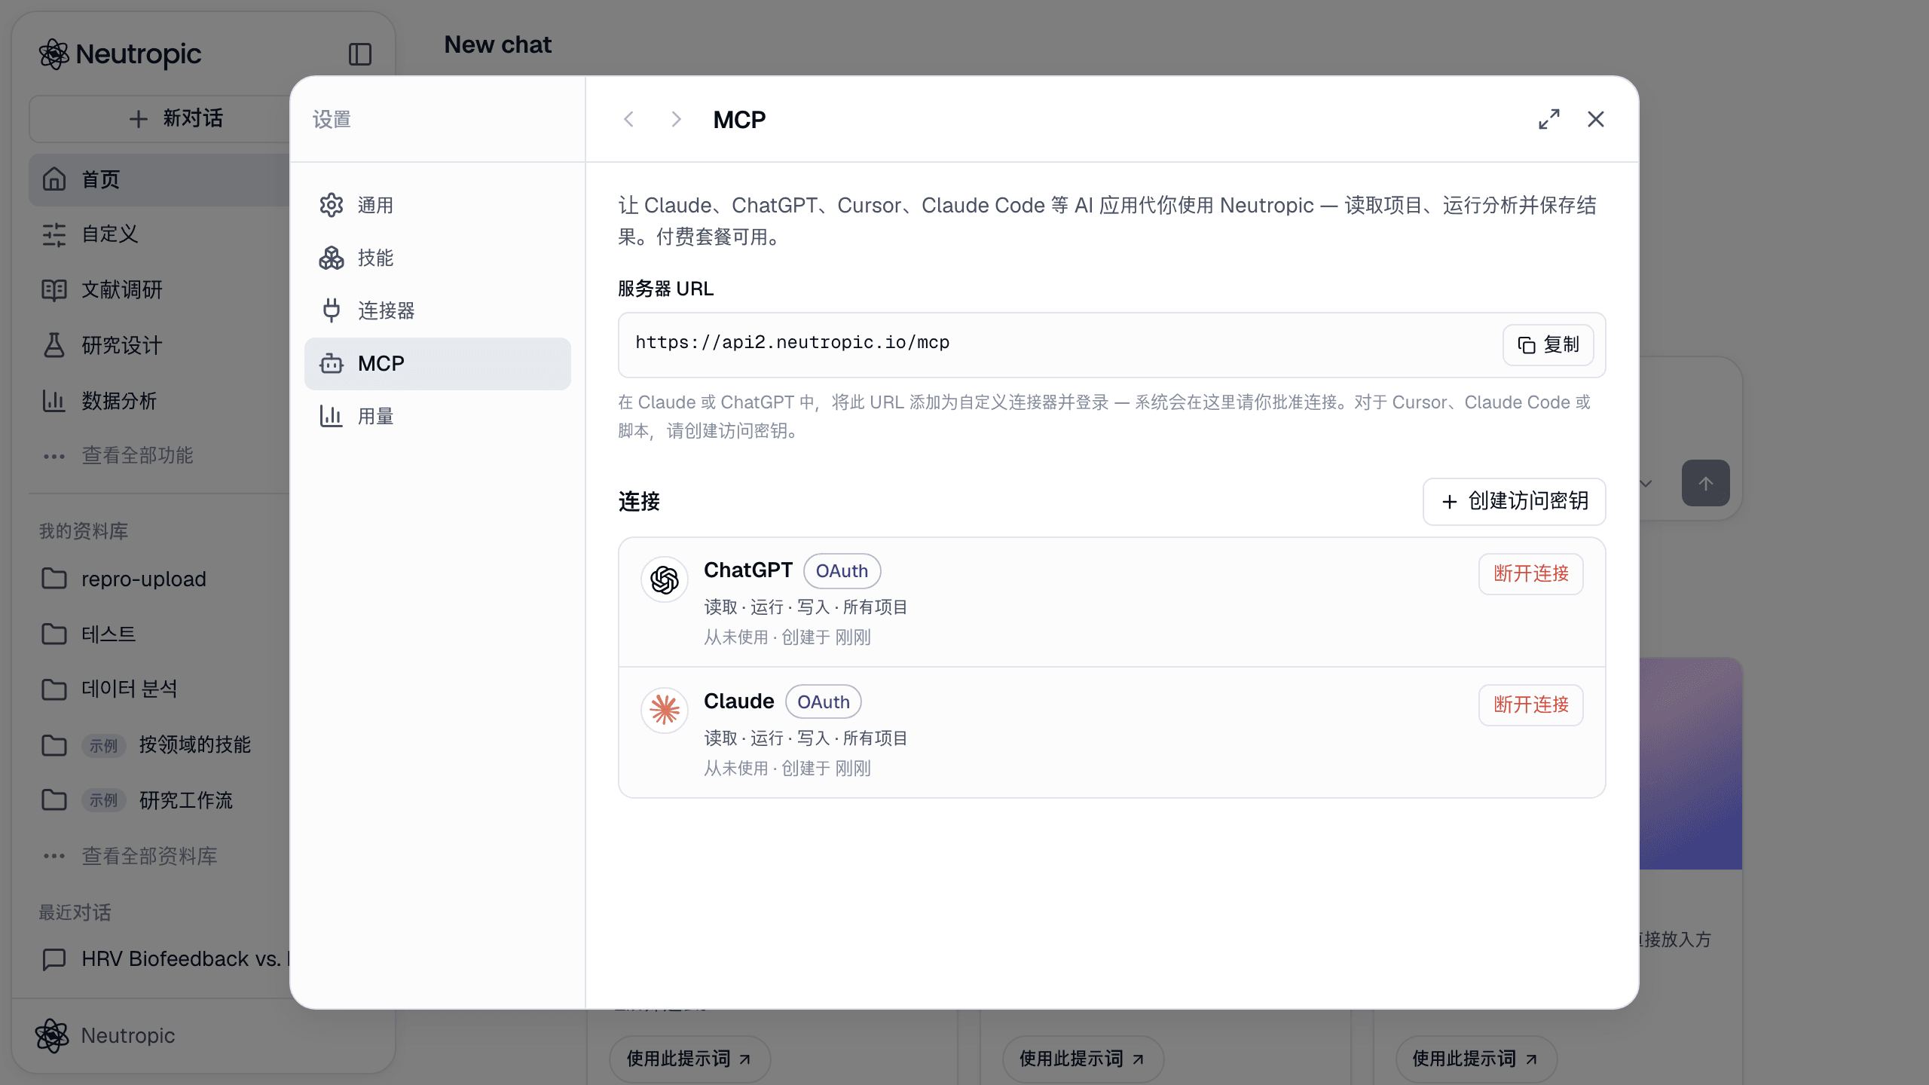
Task: Click the ChatGPT OAuth badge
Action: tap(842, 571)
